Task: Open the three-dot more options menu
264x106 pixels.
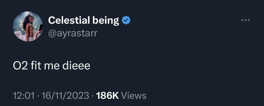Action: [x=245, y=20]
